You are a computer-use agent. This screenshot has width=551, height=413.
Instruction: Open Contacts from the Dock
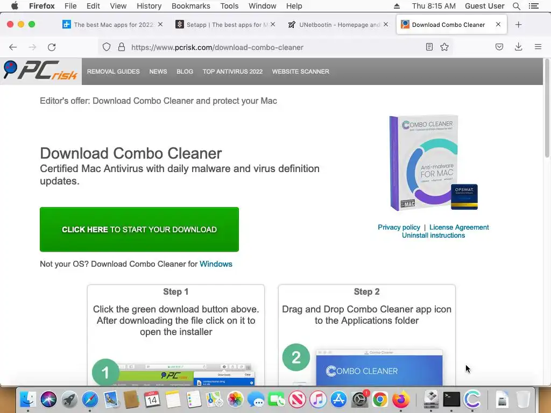pyautogui.click(x=131, y=400)
